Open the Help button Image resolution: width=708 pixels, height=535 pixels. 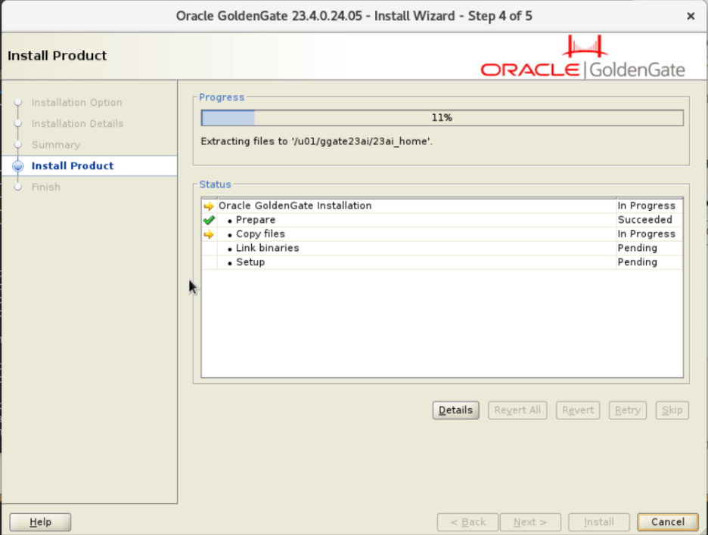tap(40, 522)
